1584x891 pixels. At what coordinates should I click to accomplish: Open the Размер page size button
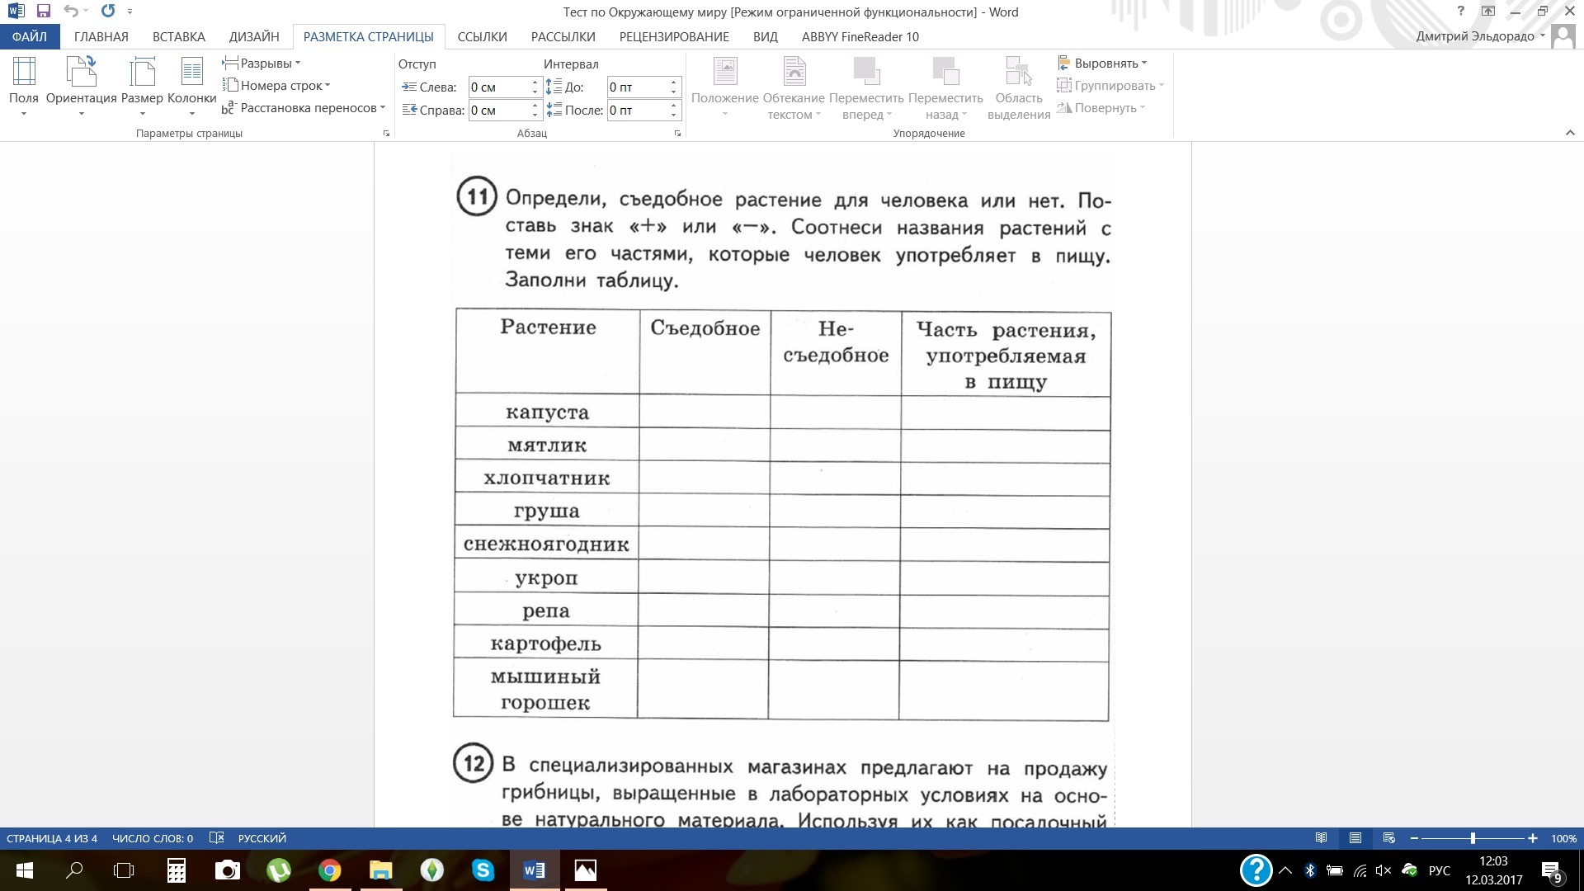click(x=142, y=87)
